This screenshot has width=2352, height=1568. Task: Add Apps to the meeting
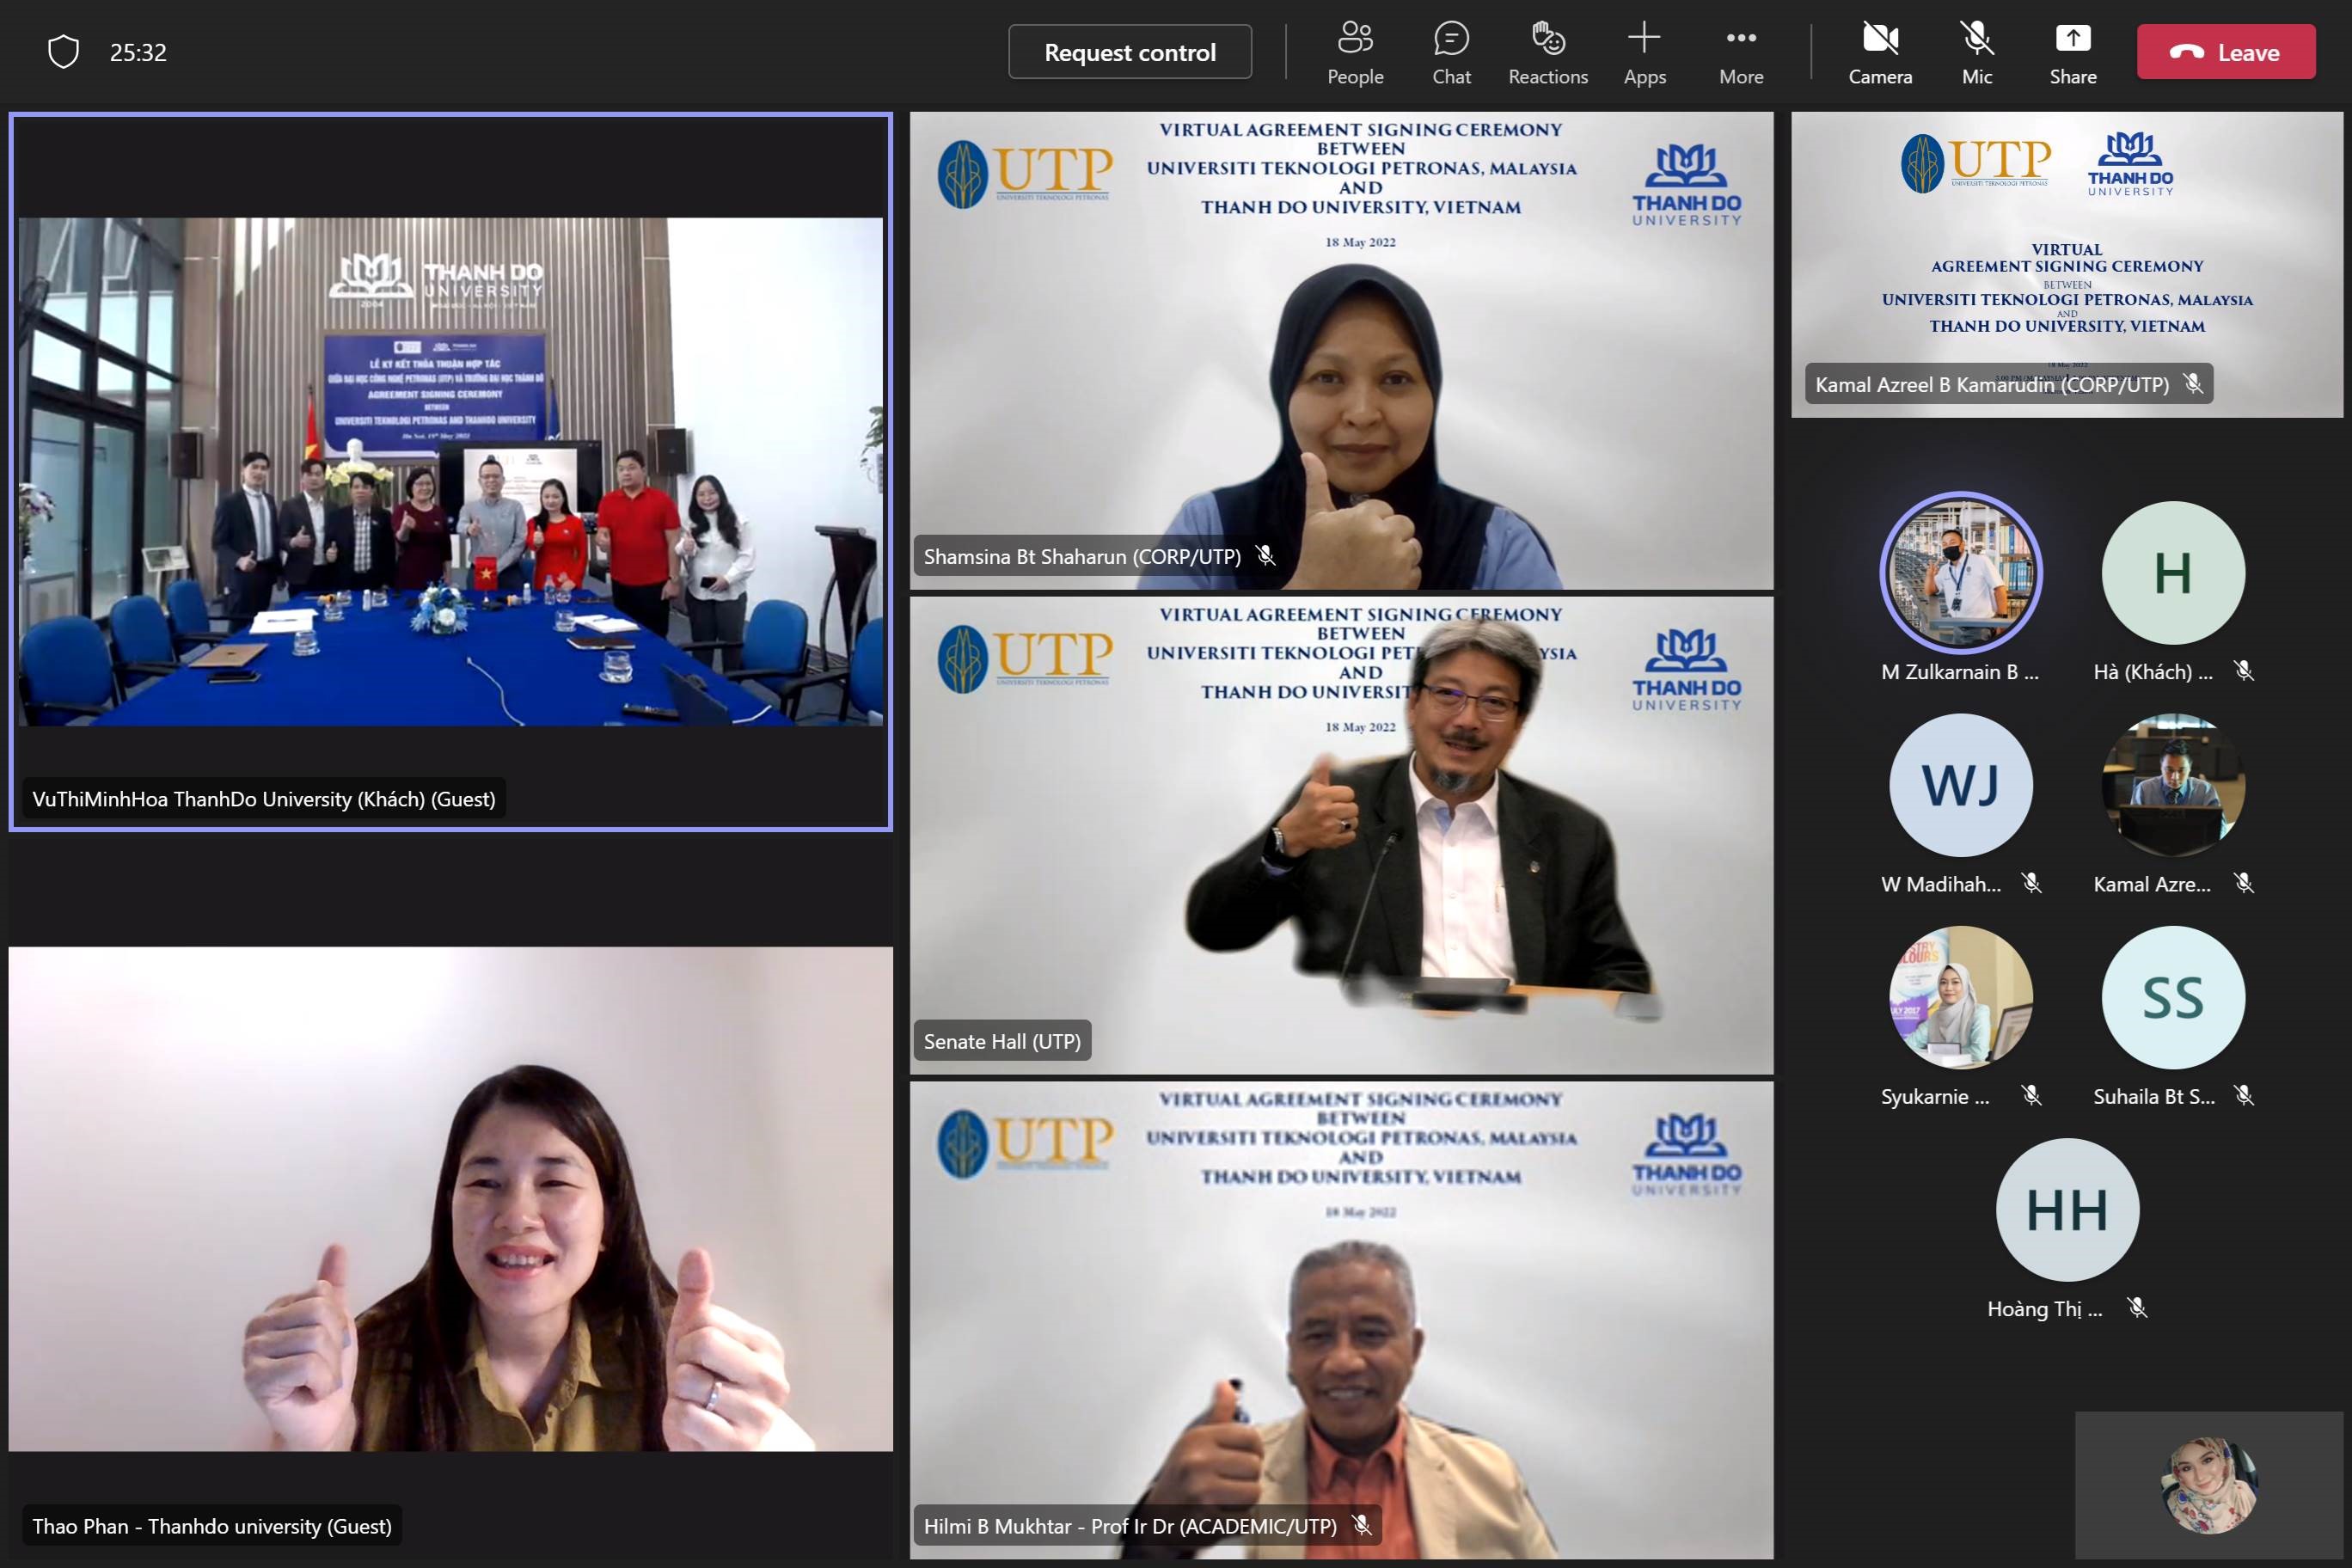point(1644,52)
